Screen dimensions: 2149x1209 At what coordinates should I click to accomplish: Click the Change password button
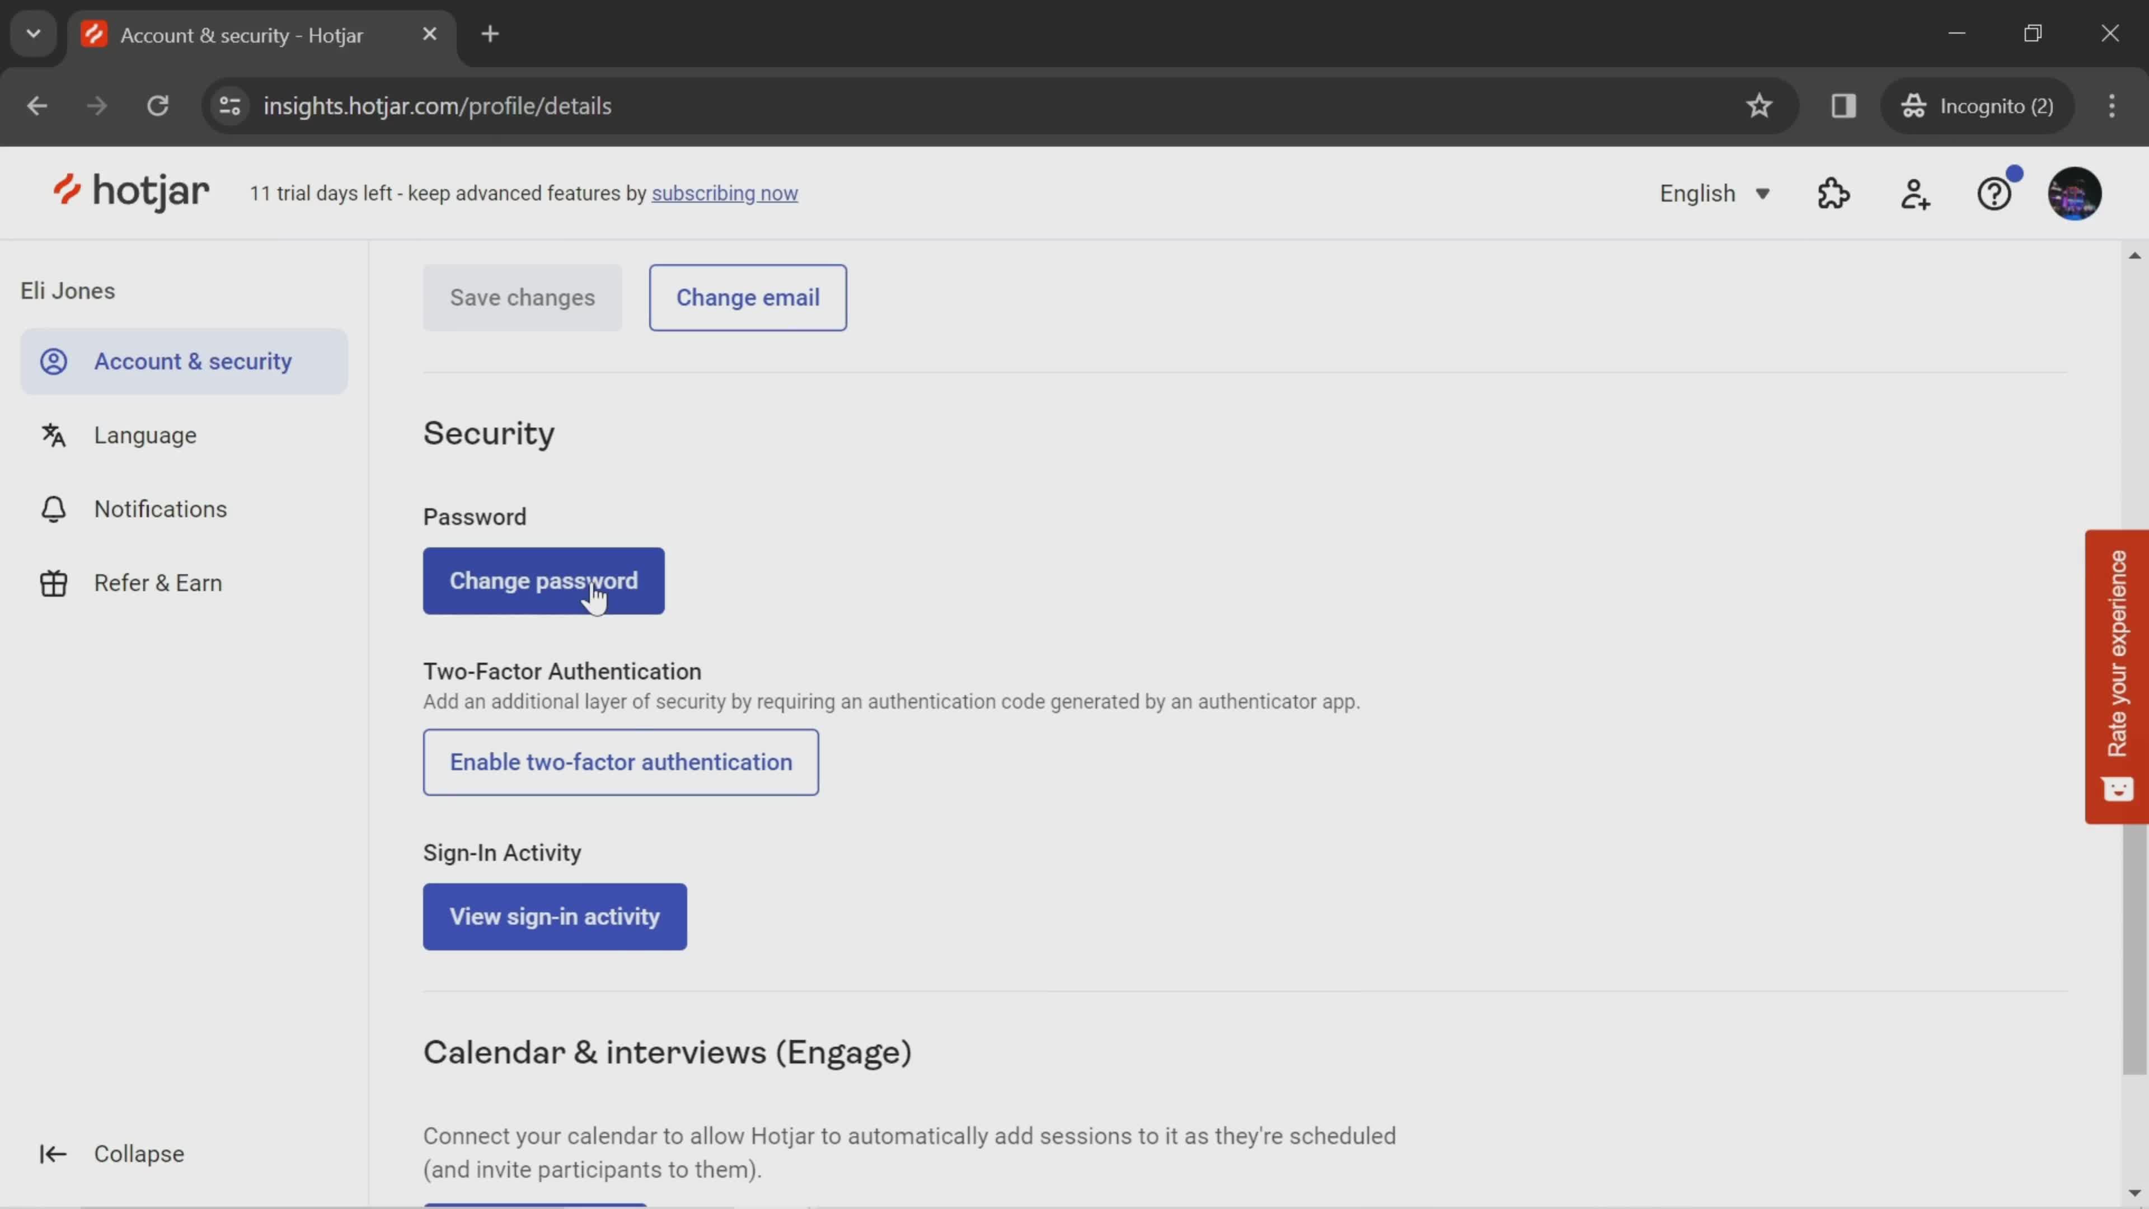click(x=543, y=579)
